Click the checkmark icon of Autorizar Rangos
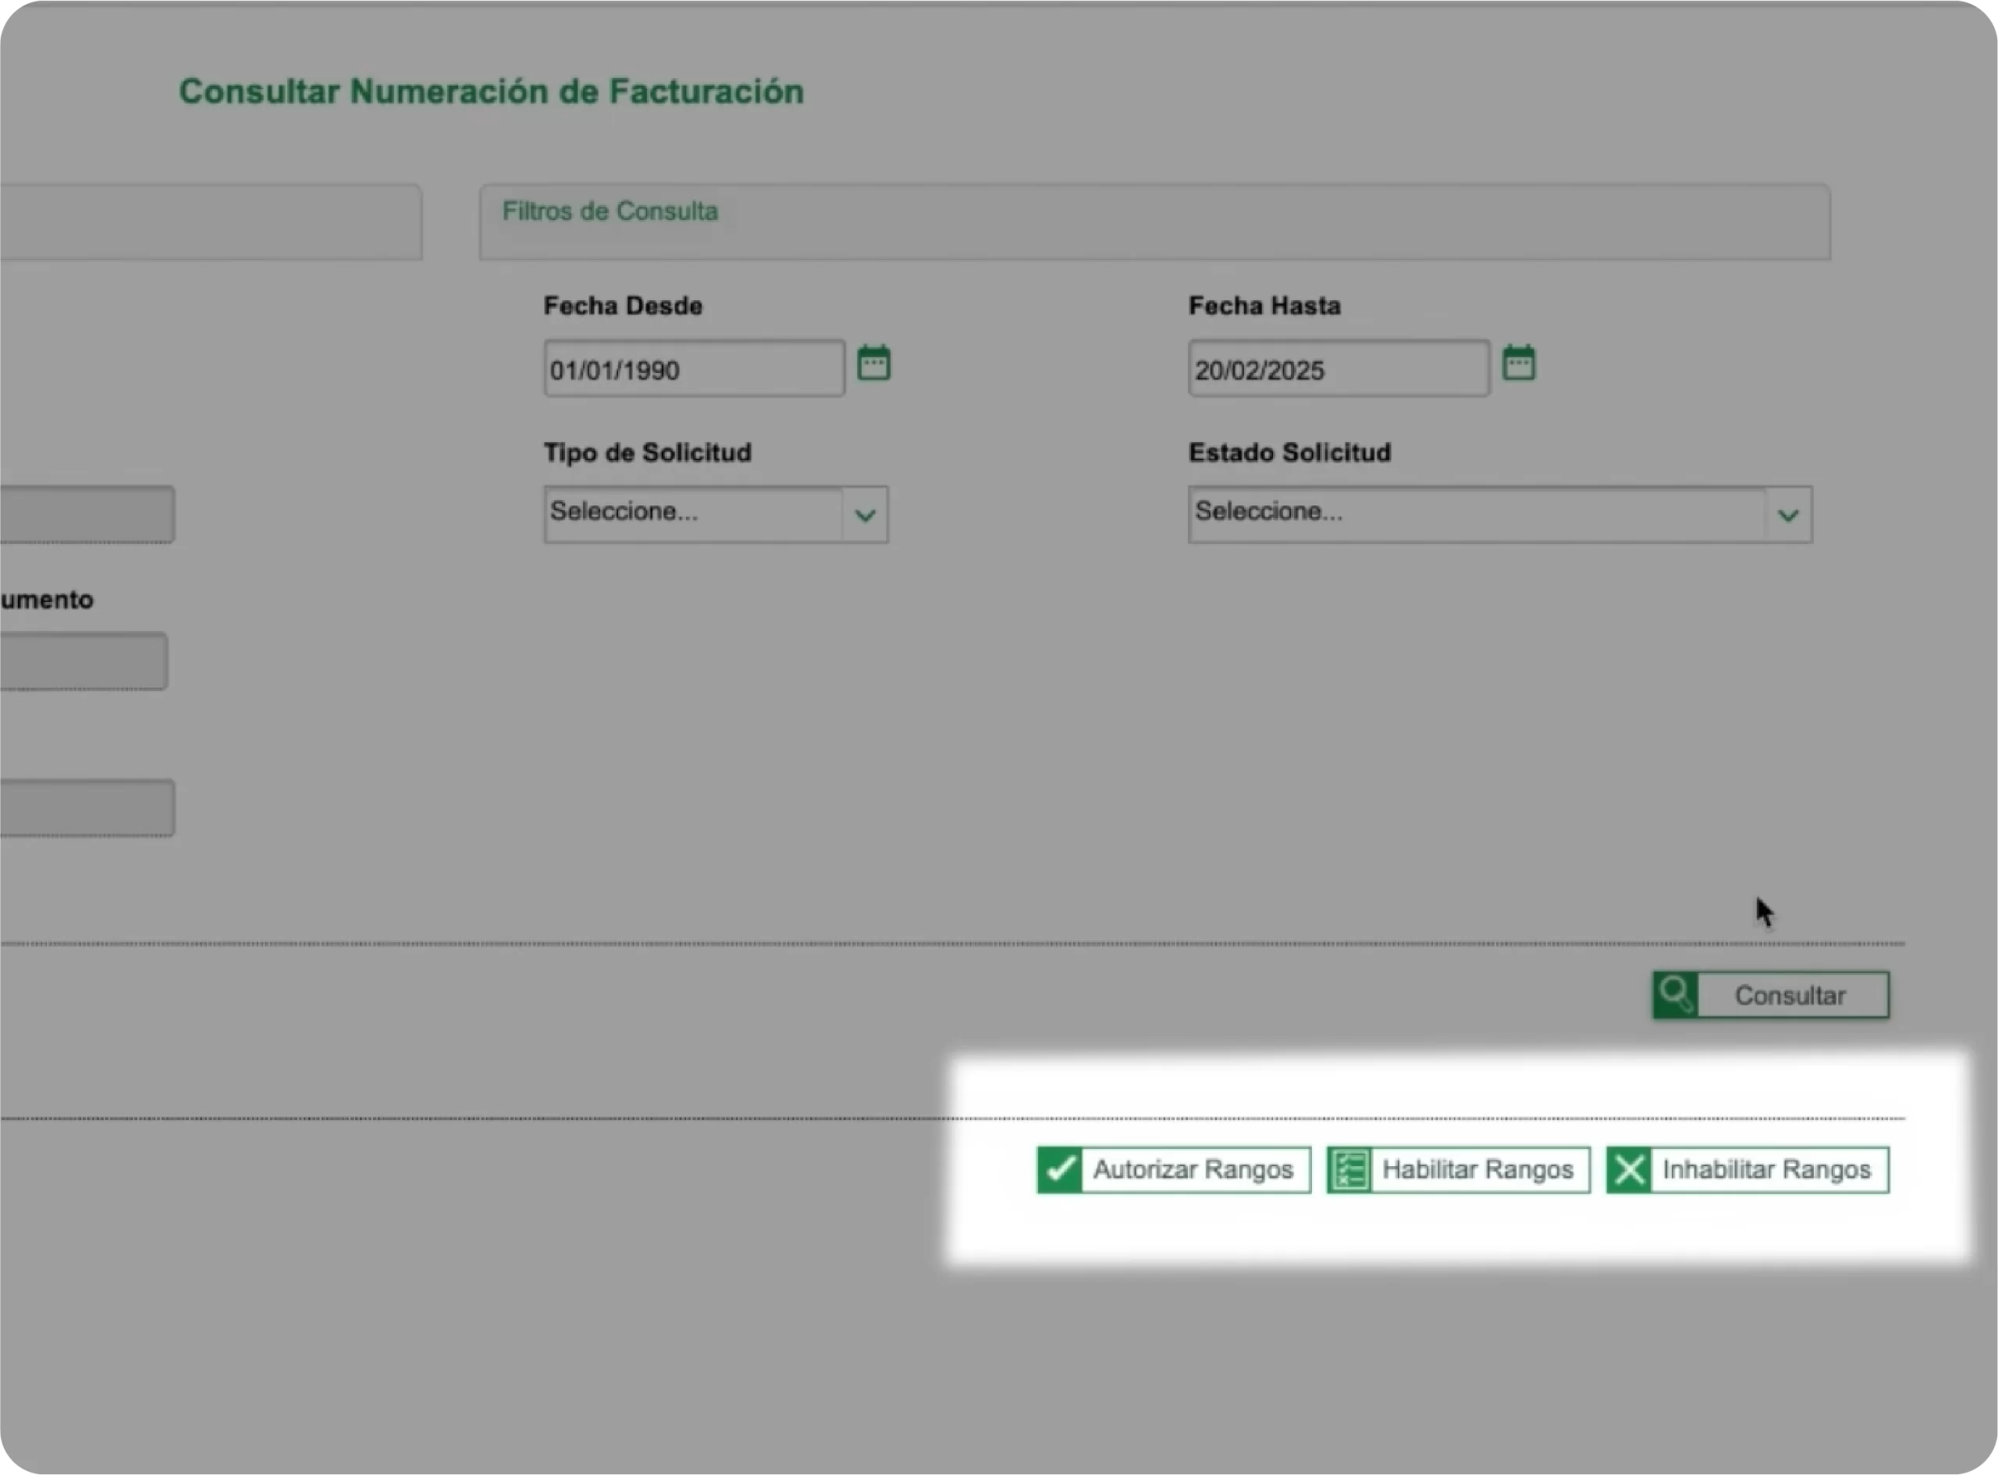The image size is (1998, 1475). [x=1060, y=1170]
